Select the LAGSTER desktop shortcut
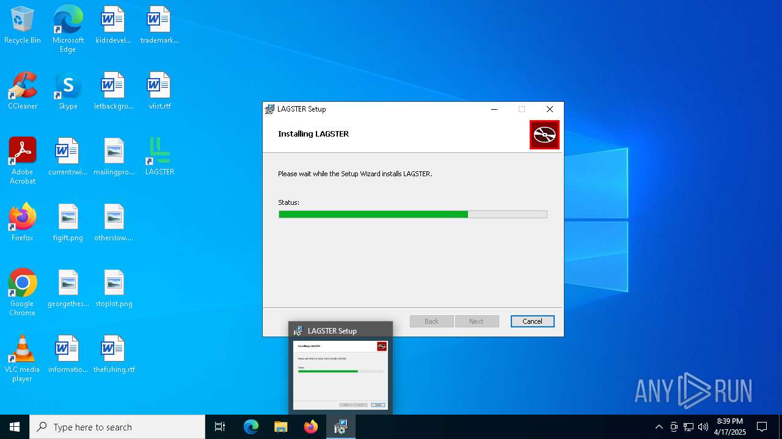Screen dimensions: 782x439 click(x=159, y=157)
